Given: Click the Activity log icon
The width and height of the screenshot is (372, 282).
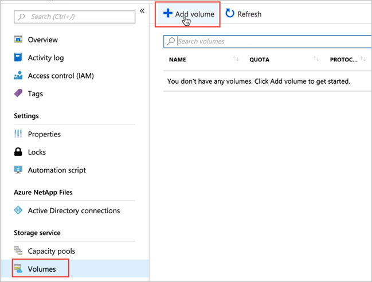Looking at the screenshot, I should pyautogui.click(x=18, y=58).
